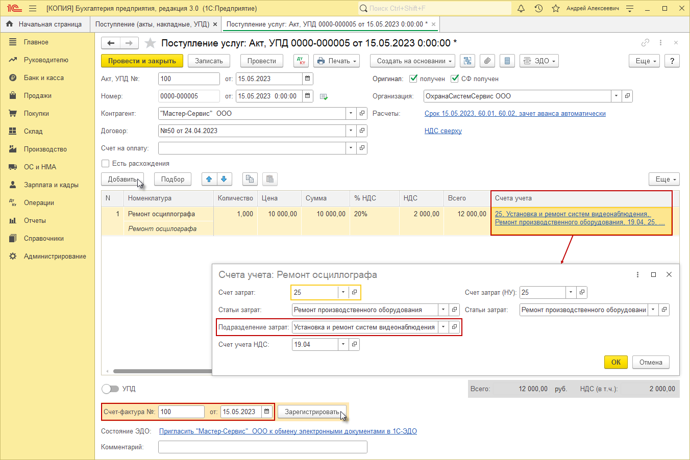Show Дт/Кт postings icon

301,61
